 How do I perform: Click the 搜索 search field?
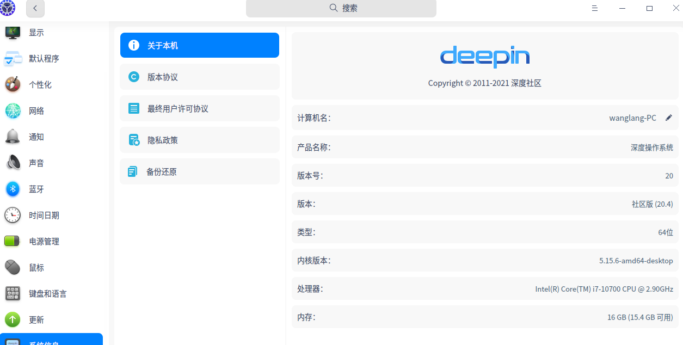pyautogui.click(x=341, y=9)
